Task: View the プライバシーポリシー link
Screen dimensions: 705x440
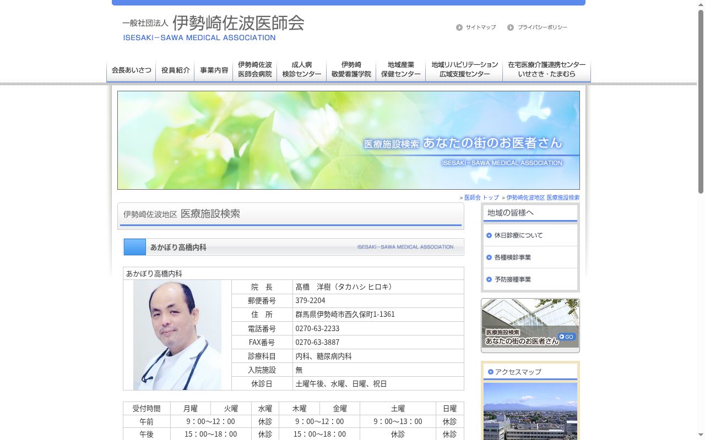Action: [542, 28]
